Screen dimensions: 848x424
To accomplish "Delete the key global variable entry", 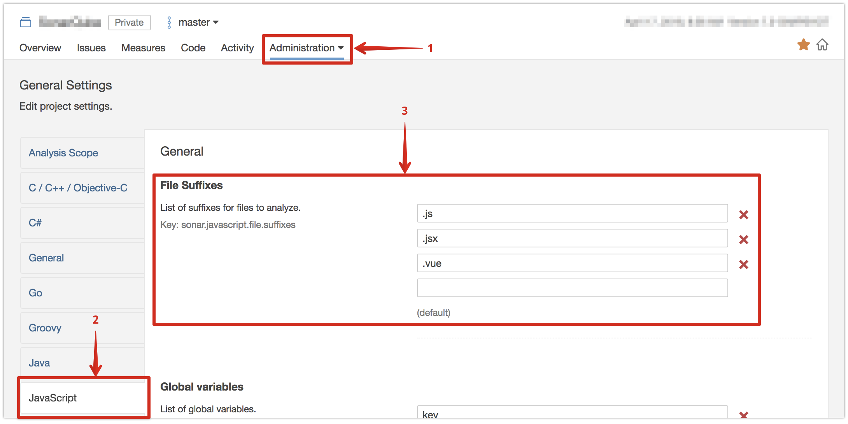I will 743,415.
